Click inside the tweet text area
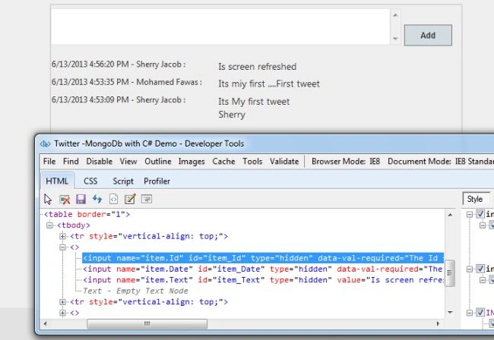494x340 pixels. [x=220, y=27]
